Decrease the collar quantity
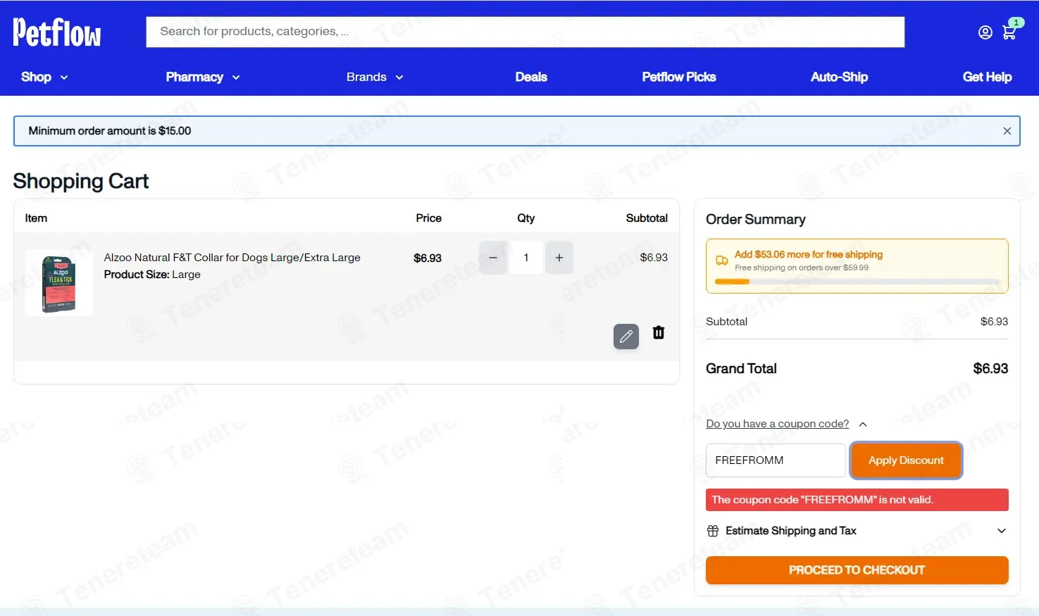The image size is (1039, 616). coord(493,258)
